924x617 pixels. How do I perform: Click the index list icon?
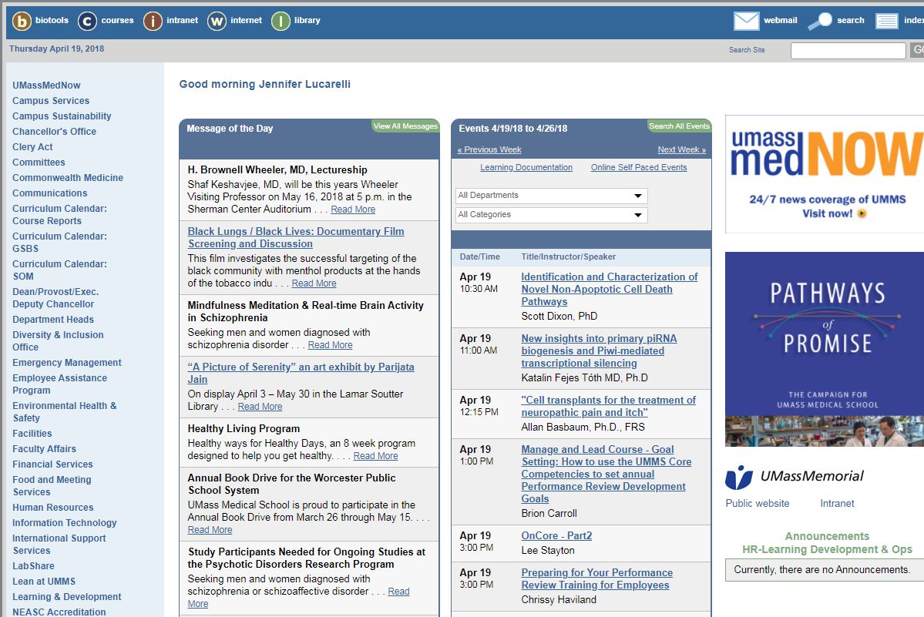pos(887,21)
